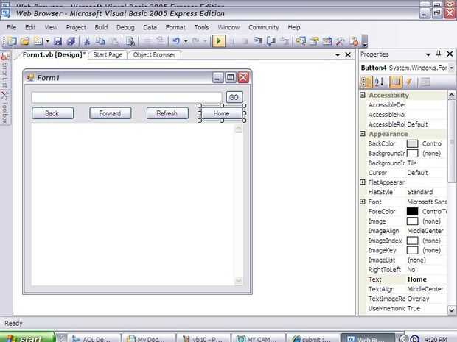Screen dimensions: 457x342
Task: Open the active document list dropdown
Action: [338, 54]
